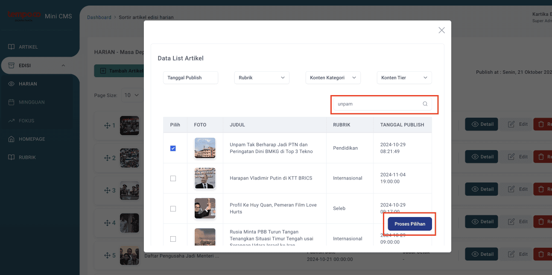Click Detail button for row 5
This screenshot has width=552, height=275.
click(482, 254)
